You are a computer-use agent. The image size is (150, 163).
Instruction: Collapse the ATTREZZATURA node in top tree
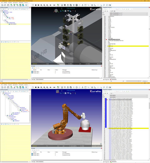click(7, 23)
